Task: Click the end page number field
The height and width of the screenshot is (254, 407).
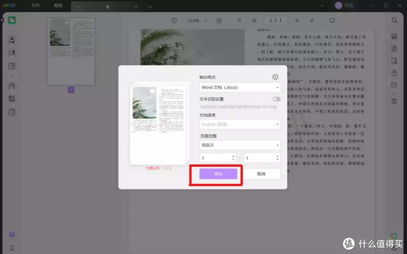Action: tap(262, 158)
